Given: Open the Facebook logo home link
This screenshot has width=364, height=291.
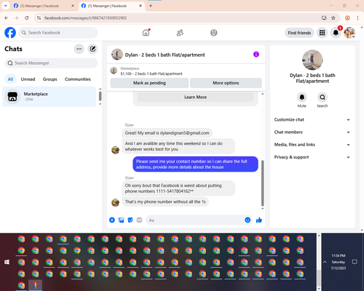Looking at the screenshot, I should coord(10,33).
